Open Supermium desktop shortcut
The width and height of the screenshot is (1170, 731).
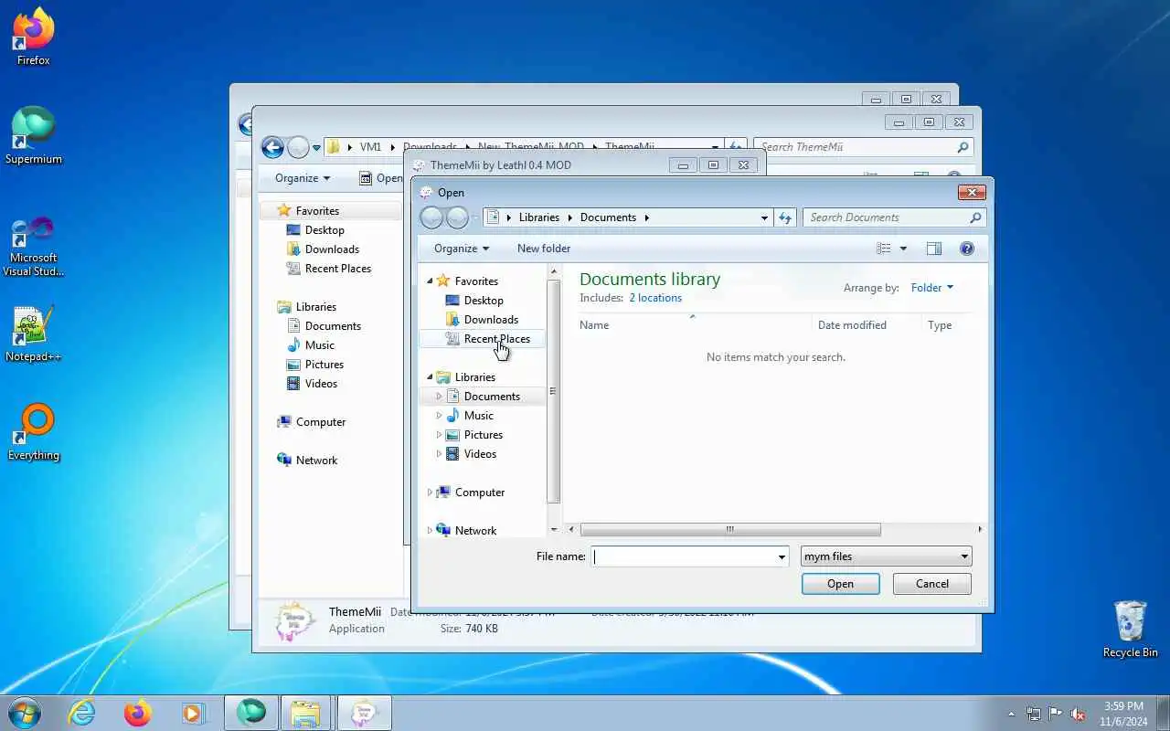tap(34, 135)
